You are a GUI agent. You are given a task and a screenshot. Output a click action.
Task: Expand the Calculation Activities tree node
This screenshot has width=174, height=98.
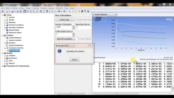[5, 48]
